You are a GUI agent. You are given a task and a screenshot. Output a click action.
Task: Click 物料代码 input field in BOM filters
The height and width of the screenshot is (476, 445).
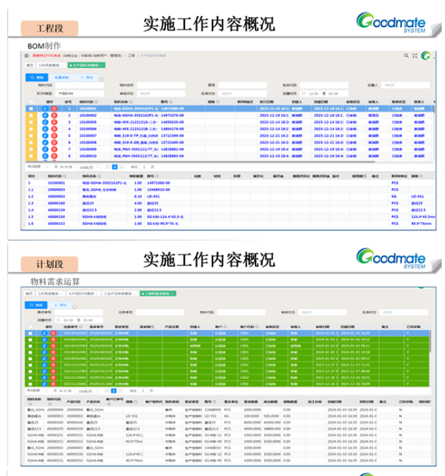(x=78, y=85)
